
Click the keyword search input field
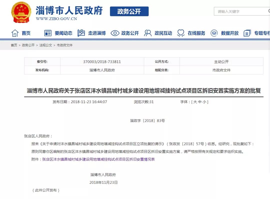242,11
